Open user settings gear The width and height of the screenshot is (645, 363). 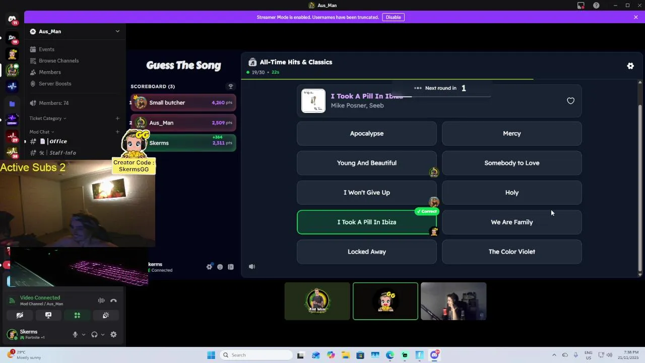click(113, 334)
